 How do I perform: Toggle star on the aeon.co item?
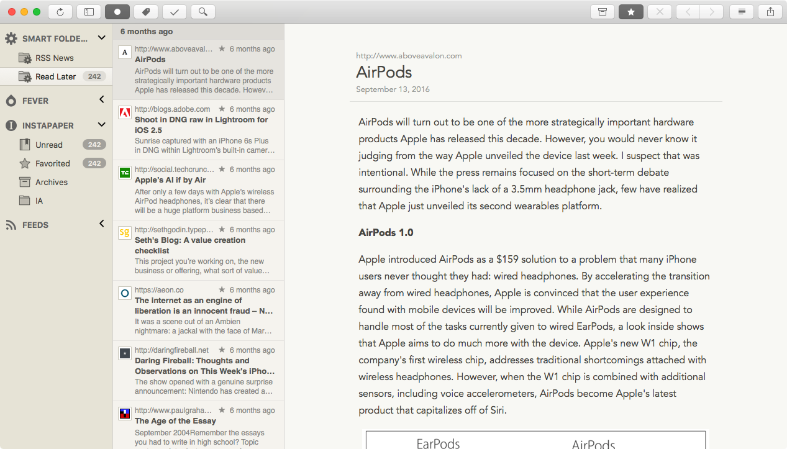(222, 290)
